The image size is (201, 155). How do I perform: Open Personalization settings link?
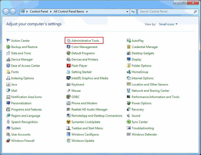click(21, 103)
